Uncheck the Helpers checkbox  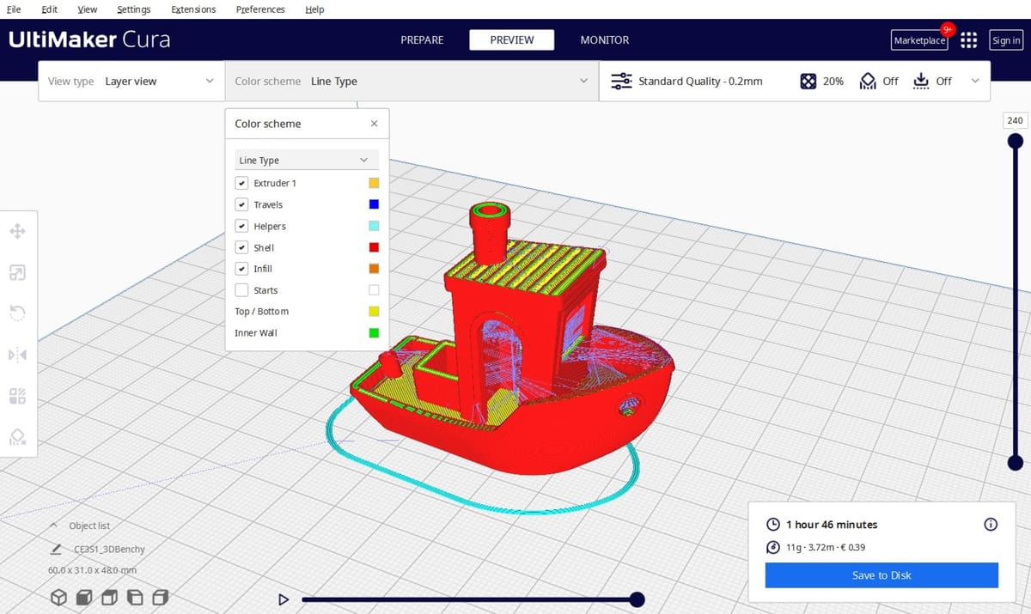[x=241, y=226]
